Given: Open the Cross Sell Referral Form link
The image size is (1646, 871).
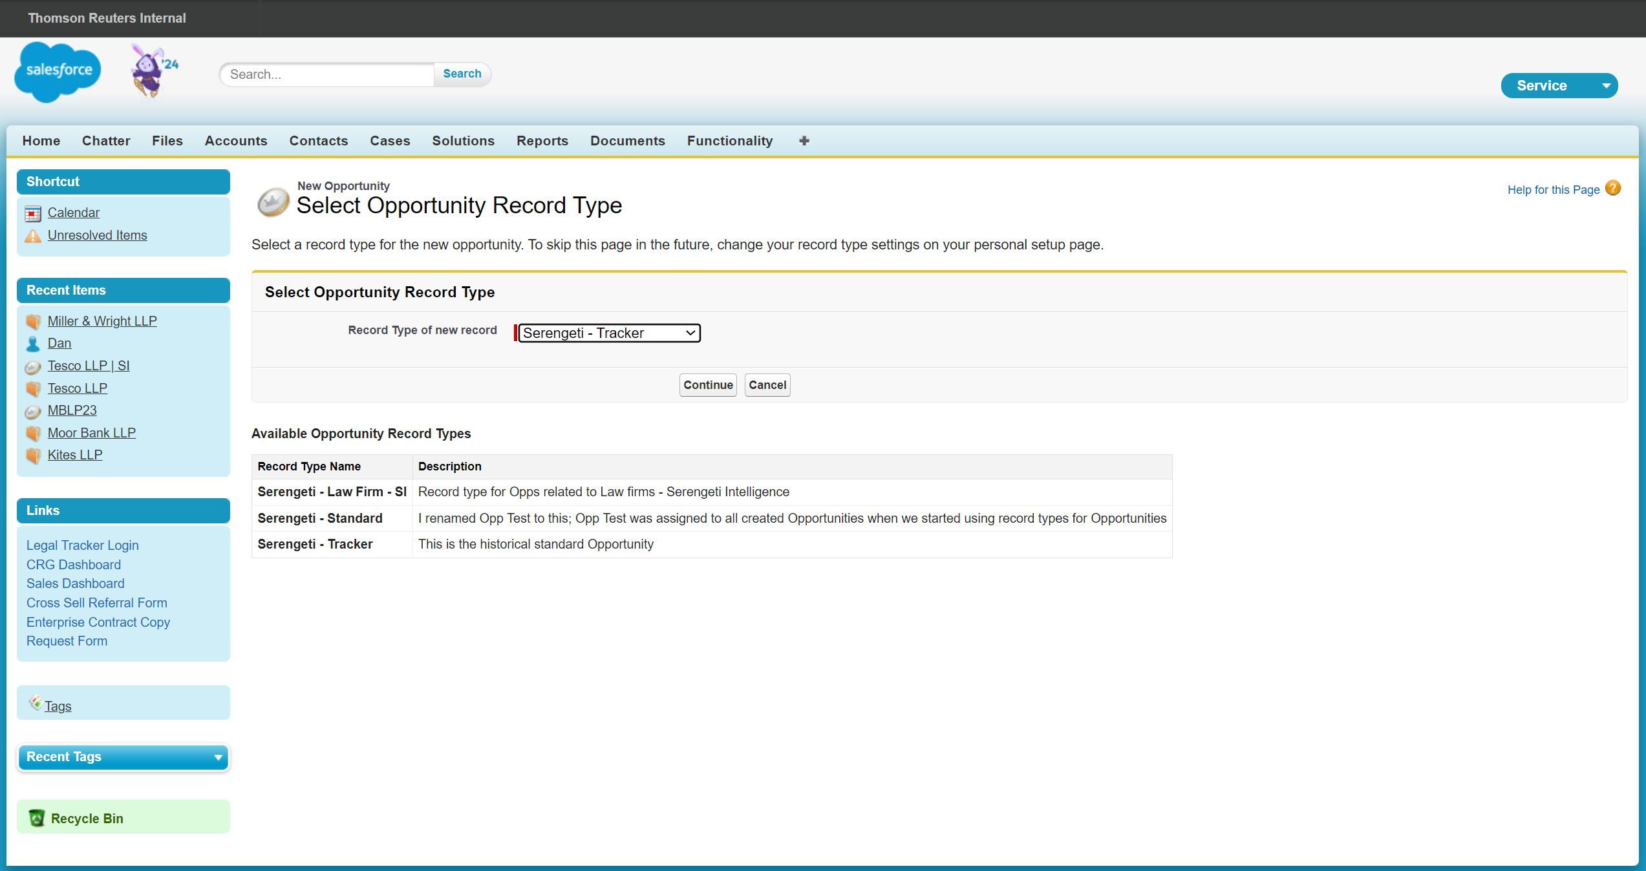Looking at the screenshot, I should [97, 603].
